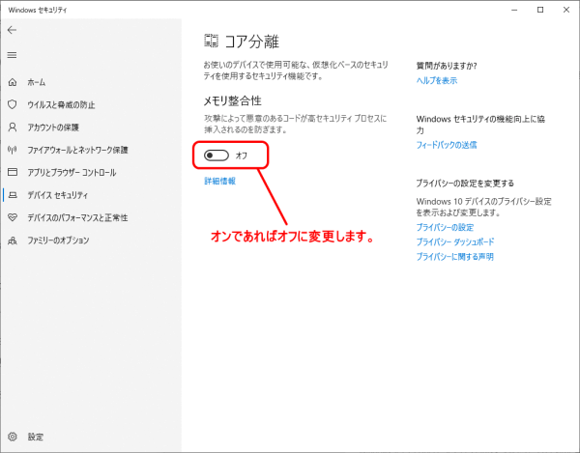Click the shield icon for ウイルスと脅威の防止
The height and width of the screenshot is (453, 580).
tap(13, 104)
